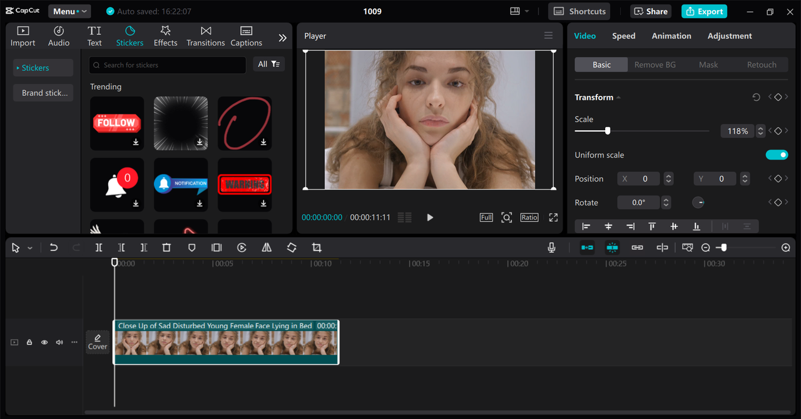Add a keyframe for Scale

point(778,131)
